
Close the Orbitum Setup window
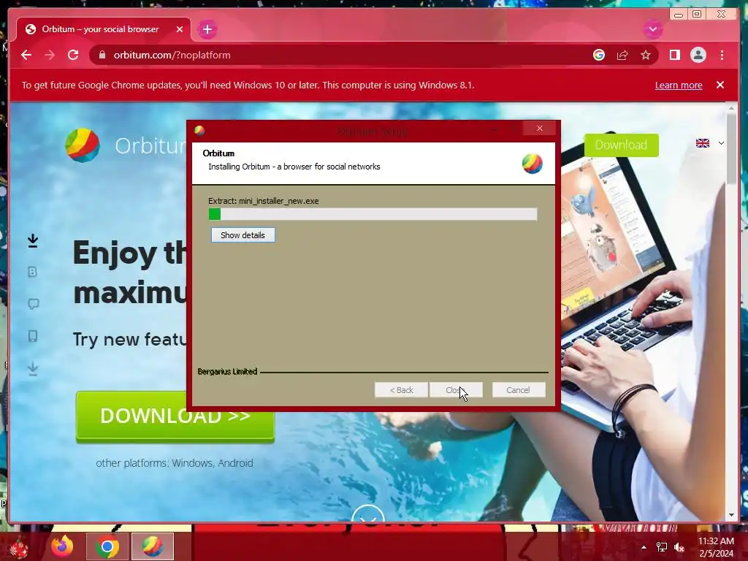point(540,129)
